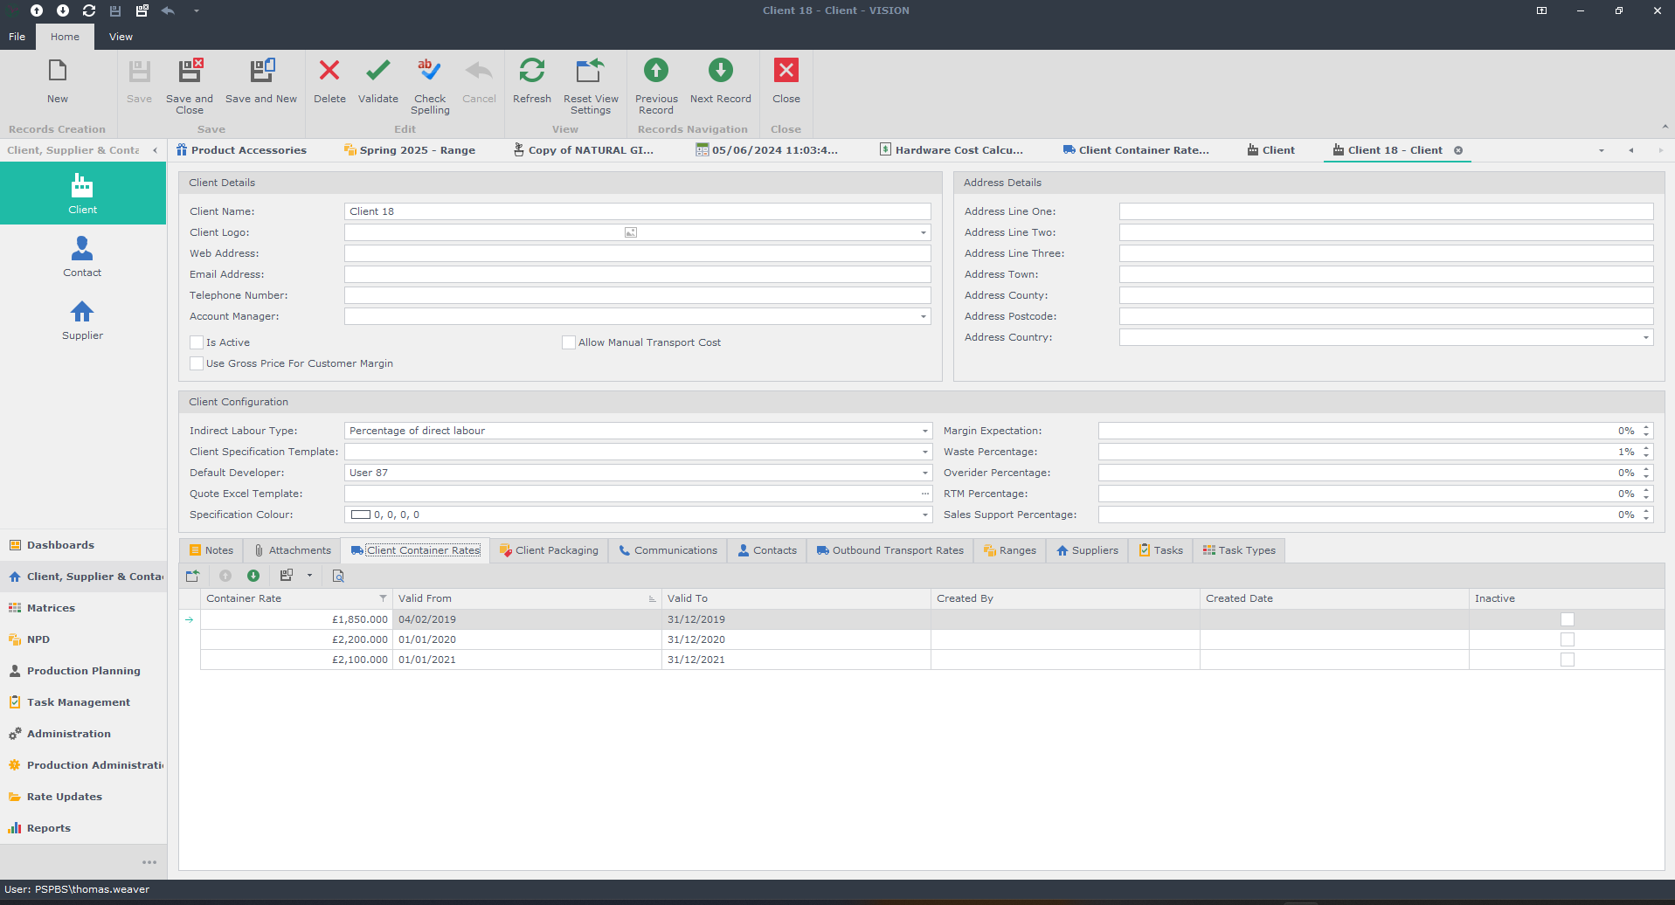1675x905 pixels.
Task: Click the quick access refresh icon in title bar
Action: coord(89,10)
